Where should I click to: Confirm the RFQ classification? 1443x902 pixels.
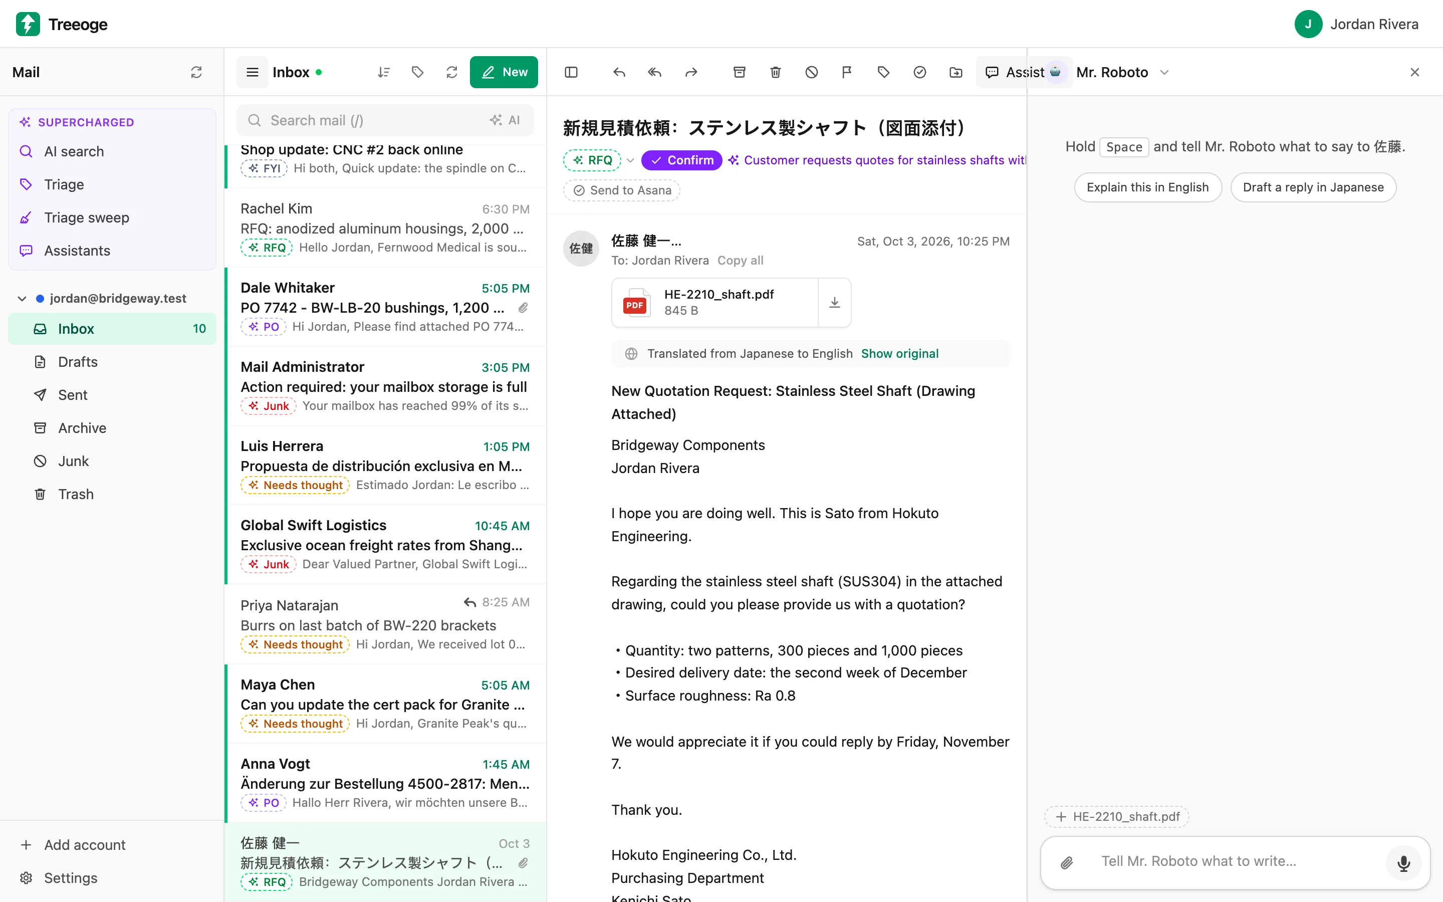(x=681, y=160)
